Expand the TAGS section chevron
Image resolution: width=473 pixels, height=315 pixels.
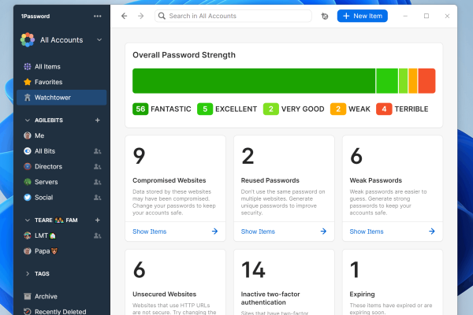coord(28,274)
